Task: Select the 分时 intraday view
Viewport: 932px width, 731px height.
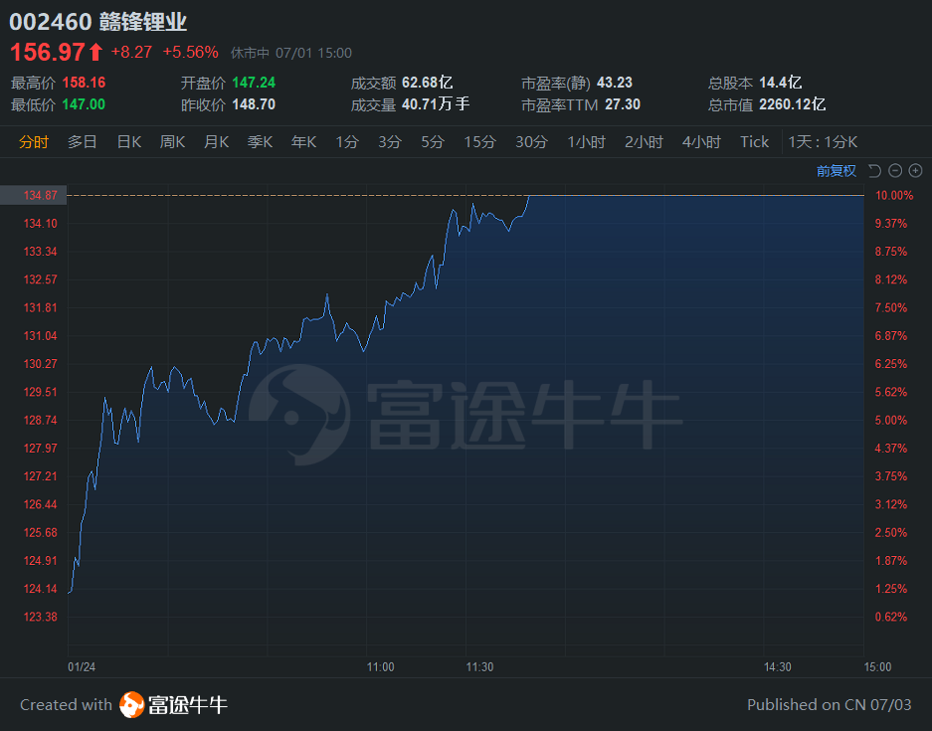Action: coord(35,141)
